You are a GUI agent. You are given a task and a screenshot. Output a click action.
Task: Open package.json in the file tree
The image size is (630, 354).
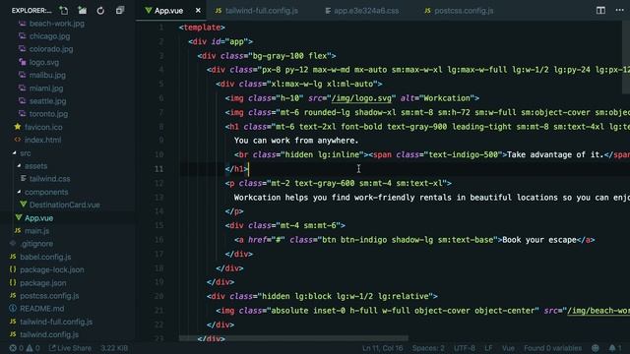click(x=43, y=282)
